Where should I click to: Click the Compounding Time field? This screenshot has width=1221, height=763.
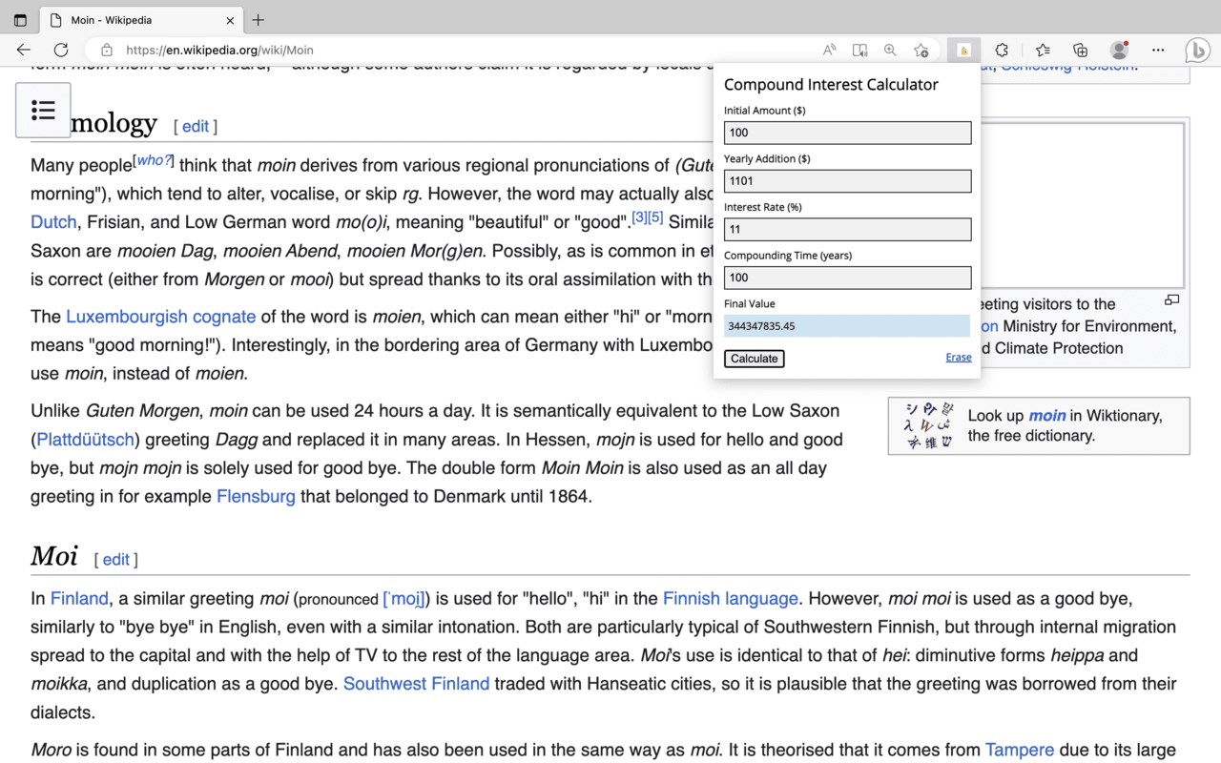847,278
